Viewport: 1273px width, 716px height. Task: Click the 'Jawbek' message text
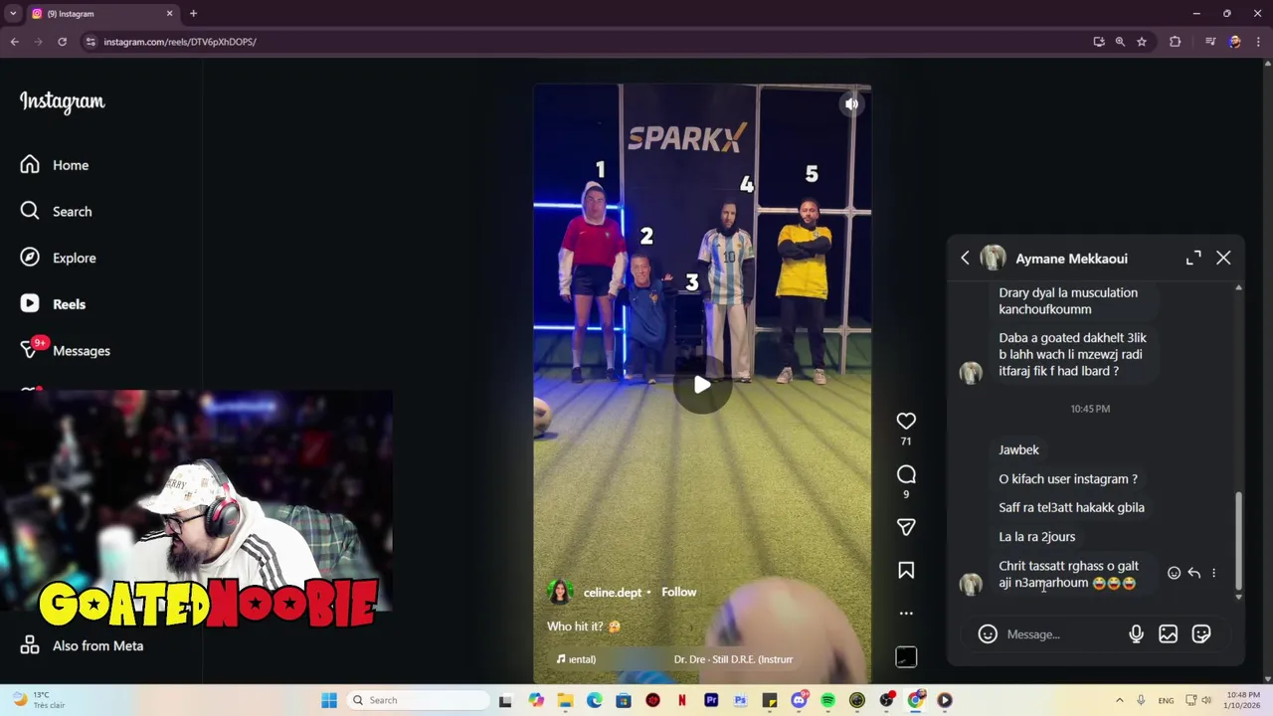click(x=1018, y=449)
